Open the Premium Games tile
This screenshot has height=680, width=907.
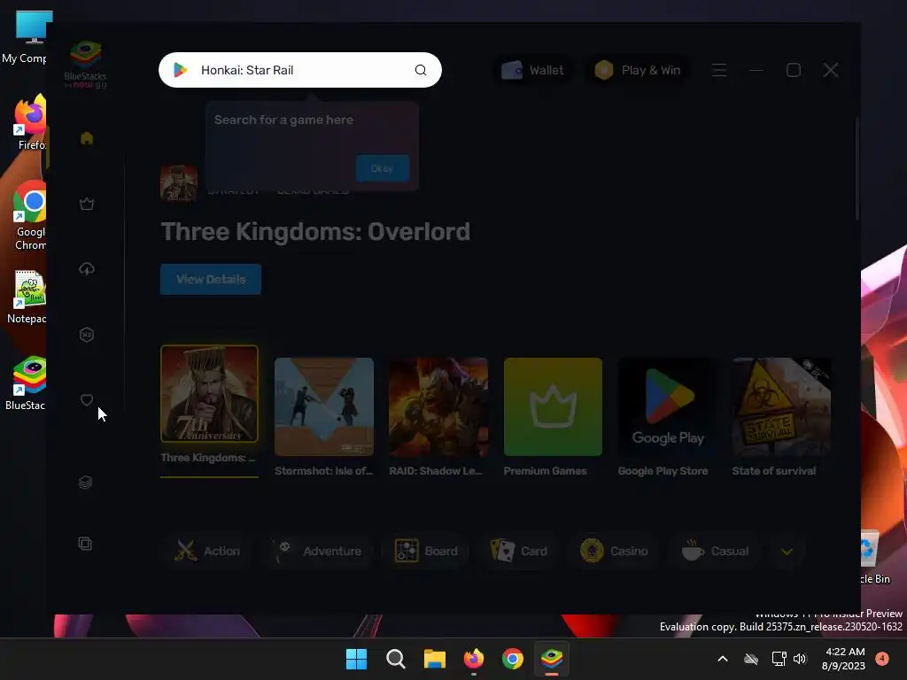(x=553, y=417)
